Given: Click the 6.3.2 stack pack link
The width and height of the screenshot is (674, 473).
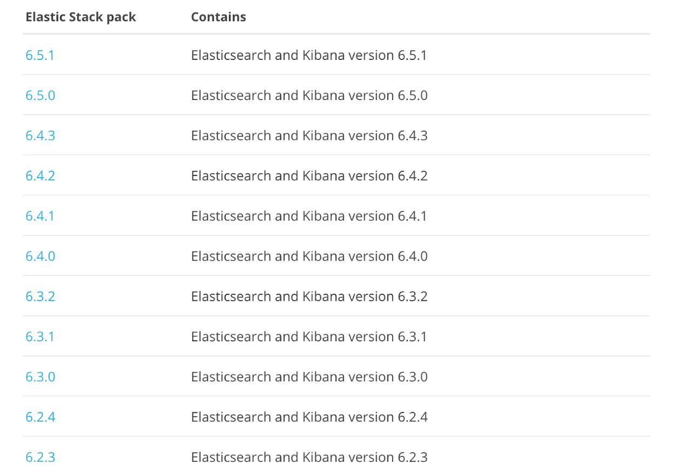Looking at the screenshot, I should pyautogui.click(x=41, y=296).
